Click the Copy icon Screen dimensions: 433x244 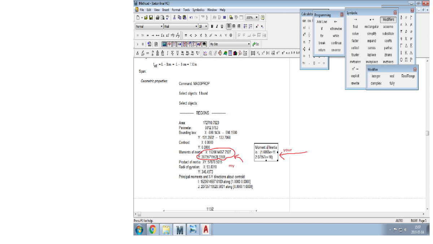click(179, 17)
